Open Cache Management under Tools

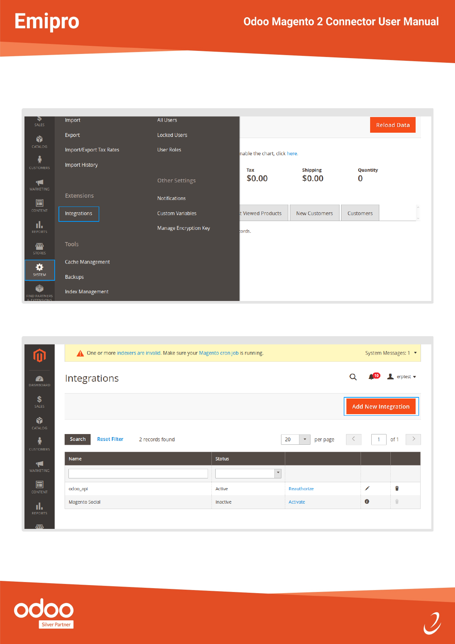(87, 262)
